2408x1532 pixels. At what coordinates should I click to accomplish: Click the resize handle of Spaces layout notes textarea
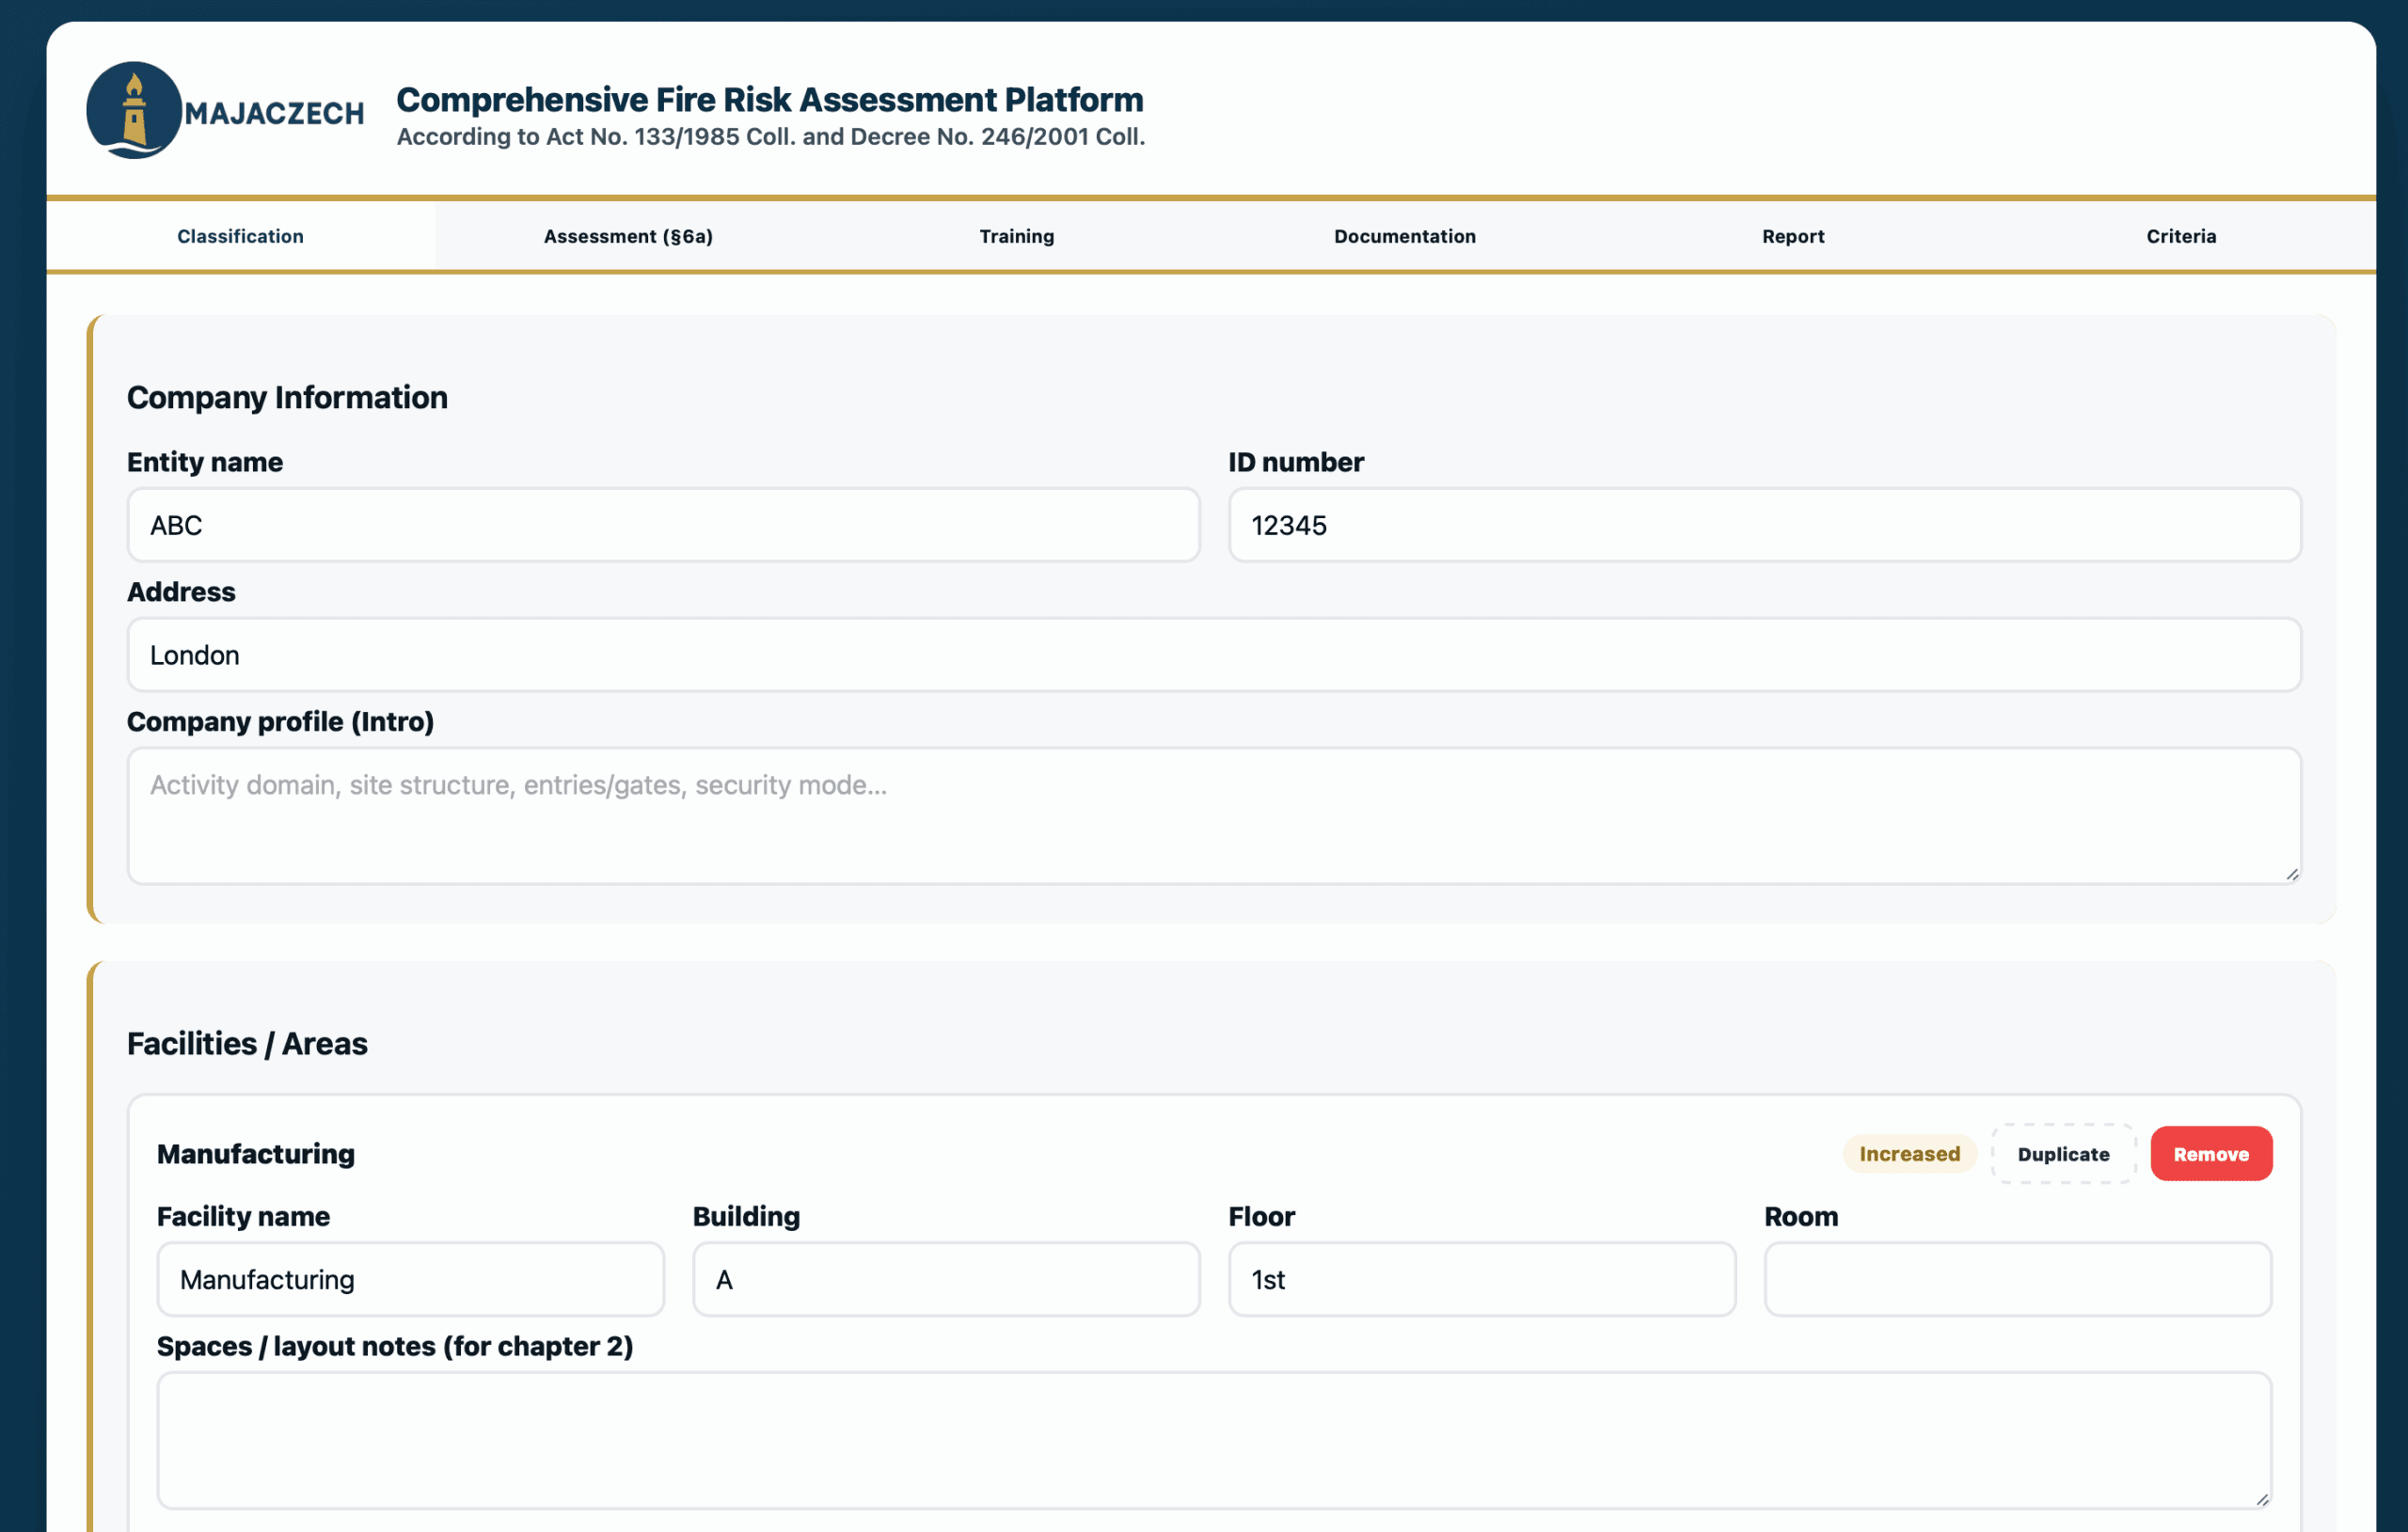2262,1499
